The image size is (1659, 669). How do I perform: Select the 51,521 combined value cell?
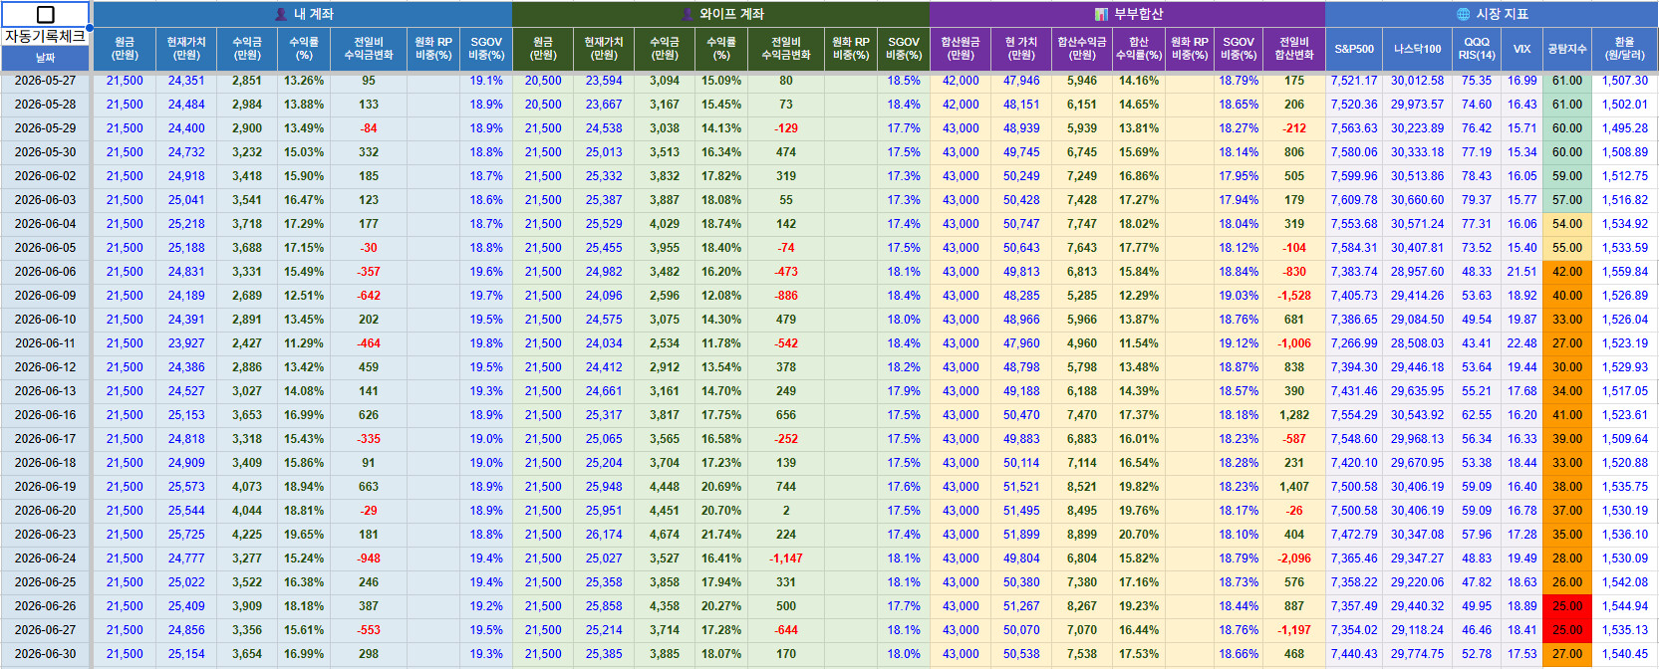click(1021, 487)
